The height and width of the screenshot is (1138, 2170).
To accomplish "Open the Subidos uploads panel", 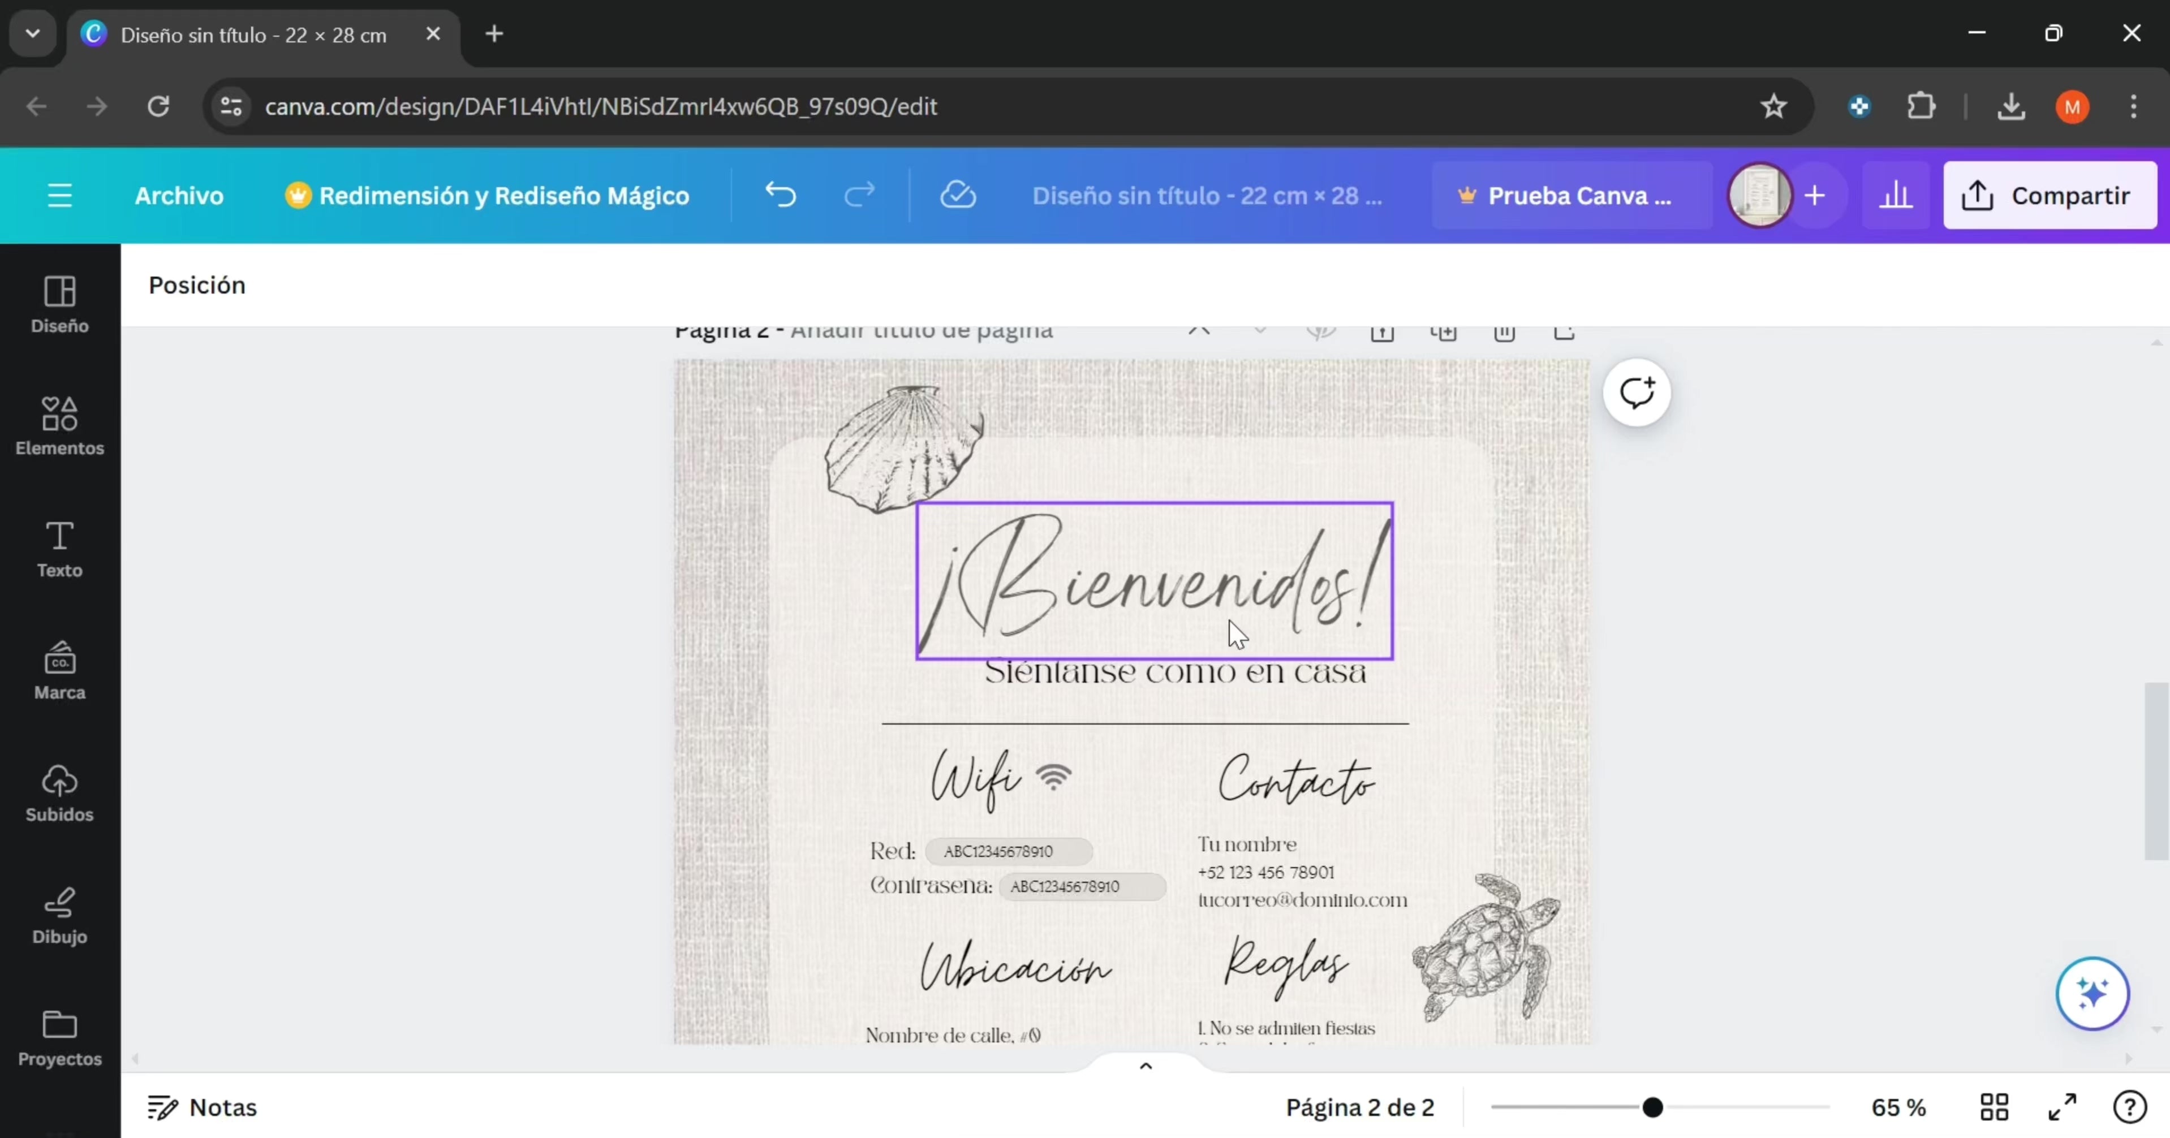I will click(x=59, y=792).
